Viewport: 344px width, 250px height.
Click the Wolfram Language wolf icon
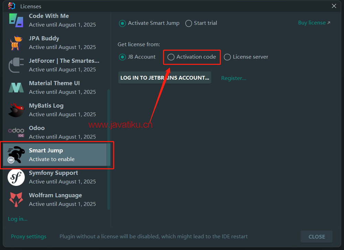tap(16, 200)
